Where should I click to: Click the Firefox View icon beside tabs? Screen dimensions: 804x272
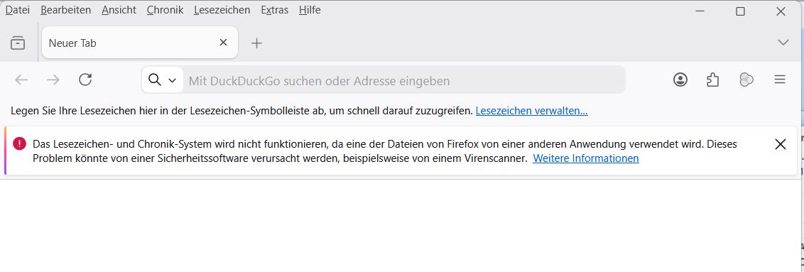[18, 43]
